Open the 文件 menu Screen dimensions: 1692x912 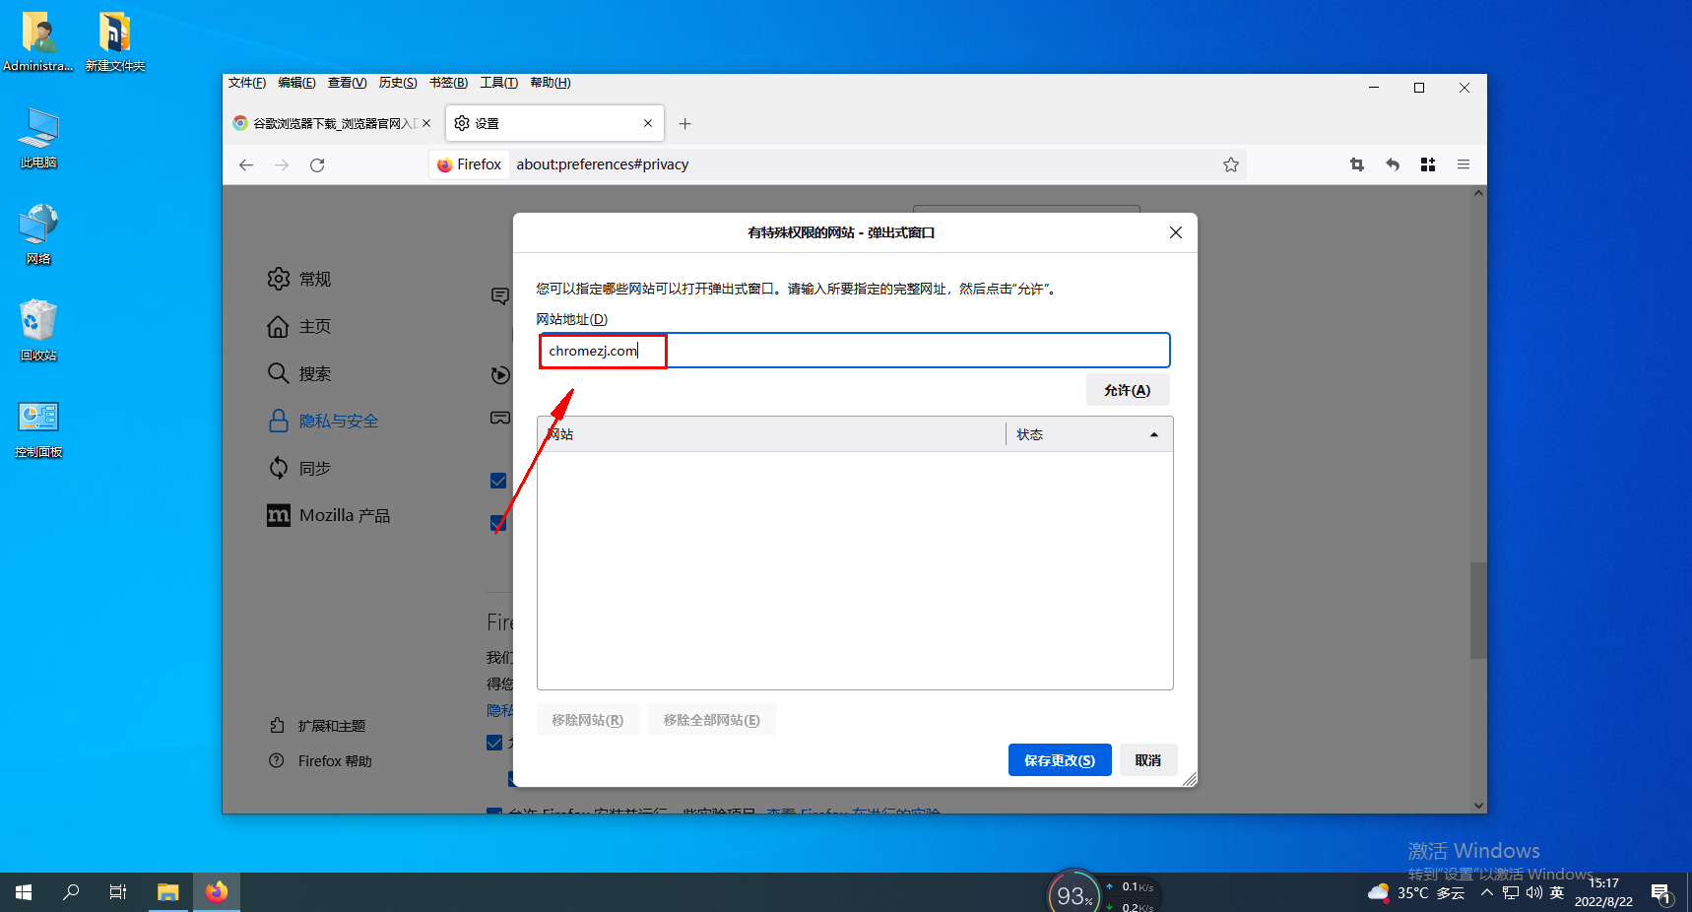[x=247, y=83]
